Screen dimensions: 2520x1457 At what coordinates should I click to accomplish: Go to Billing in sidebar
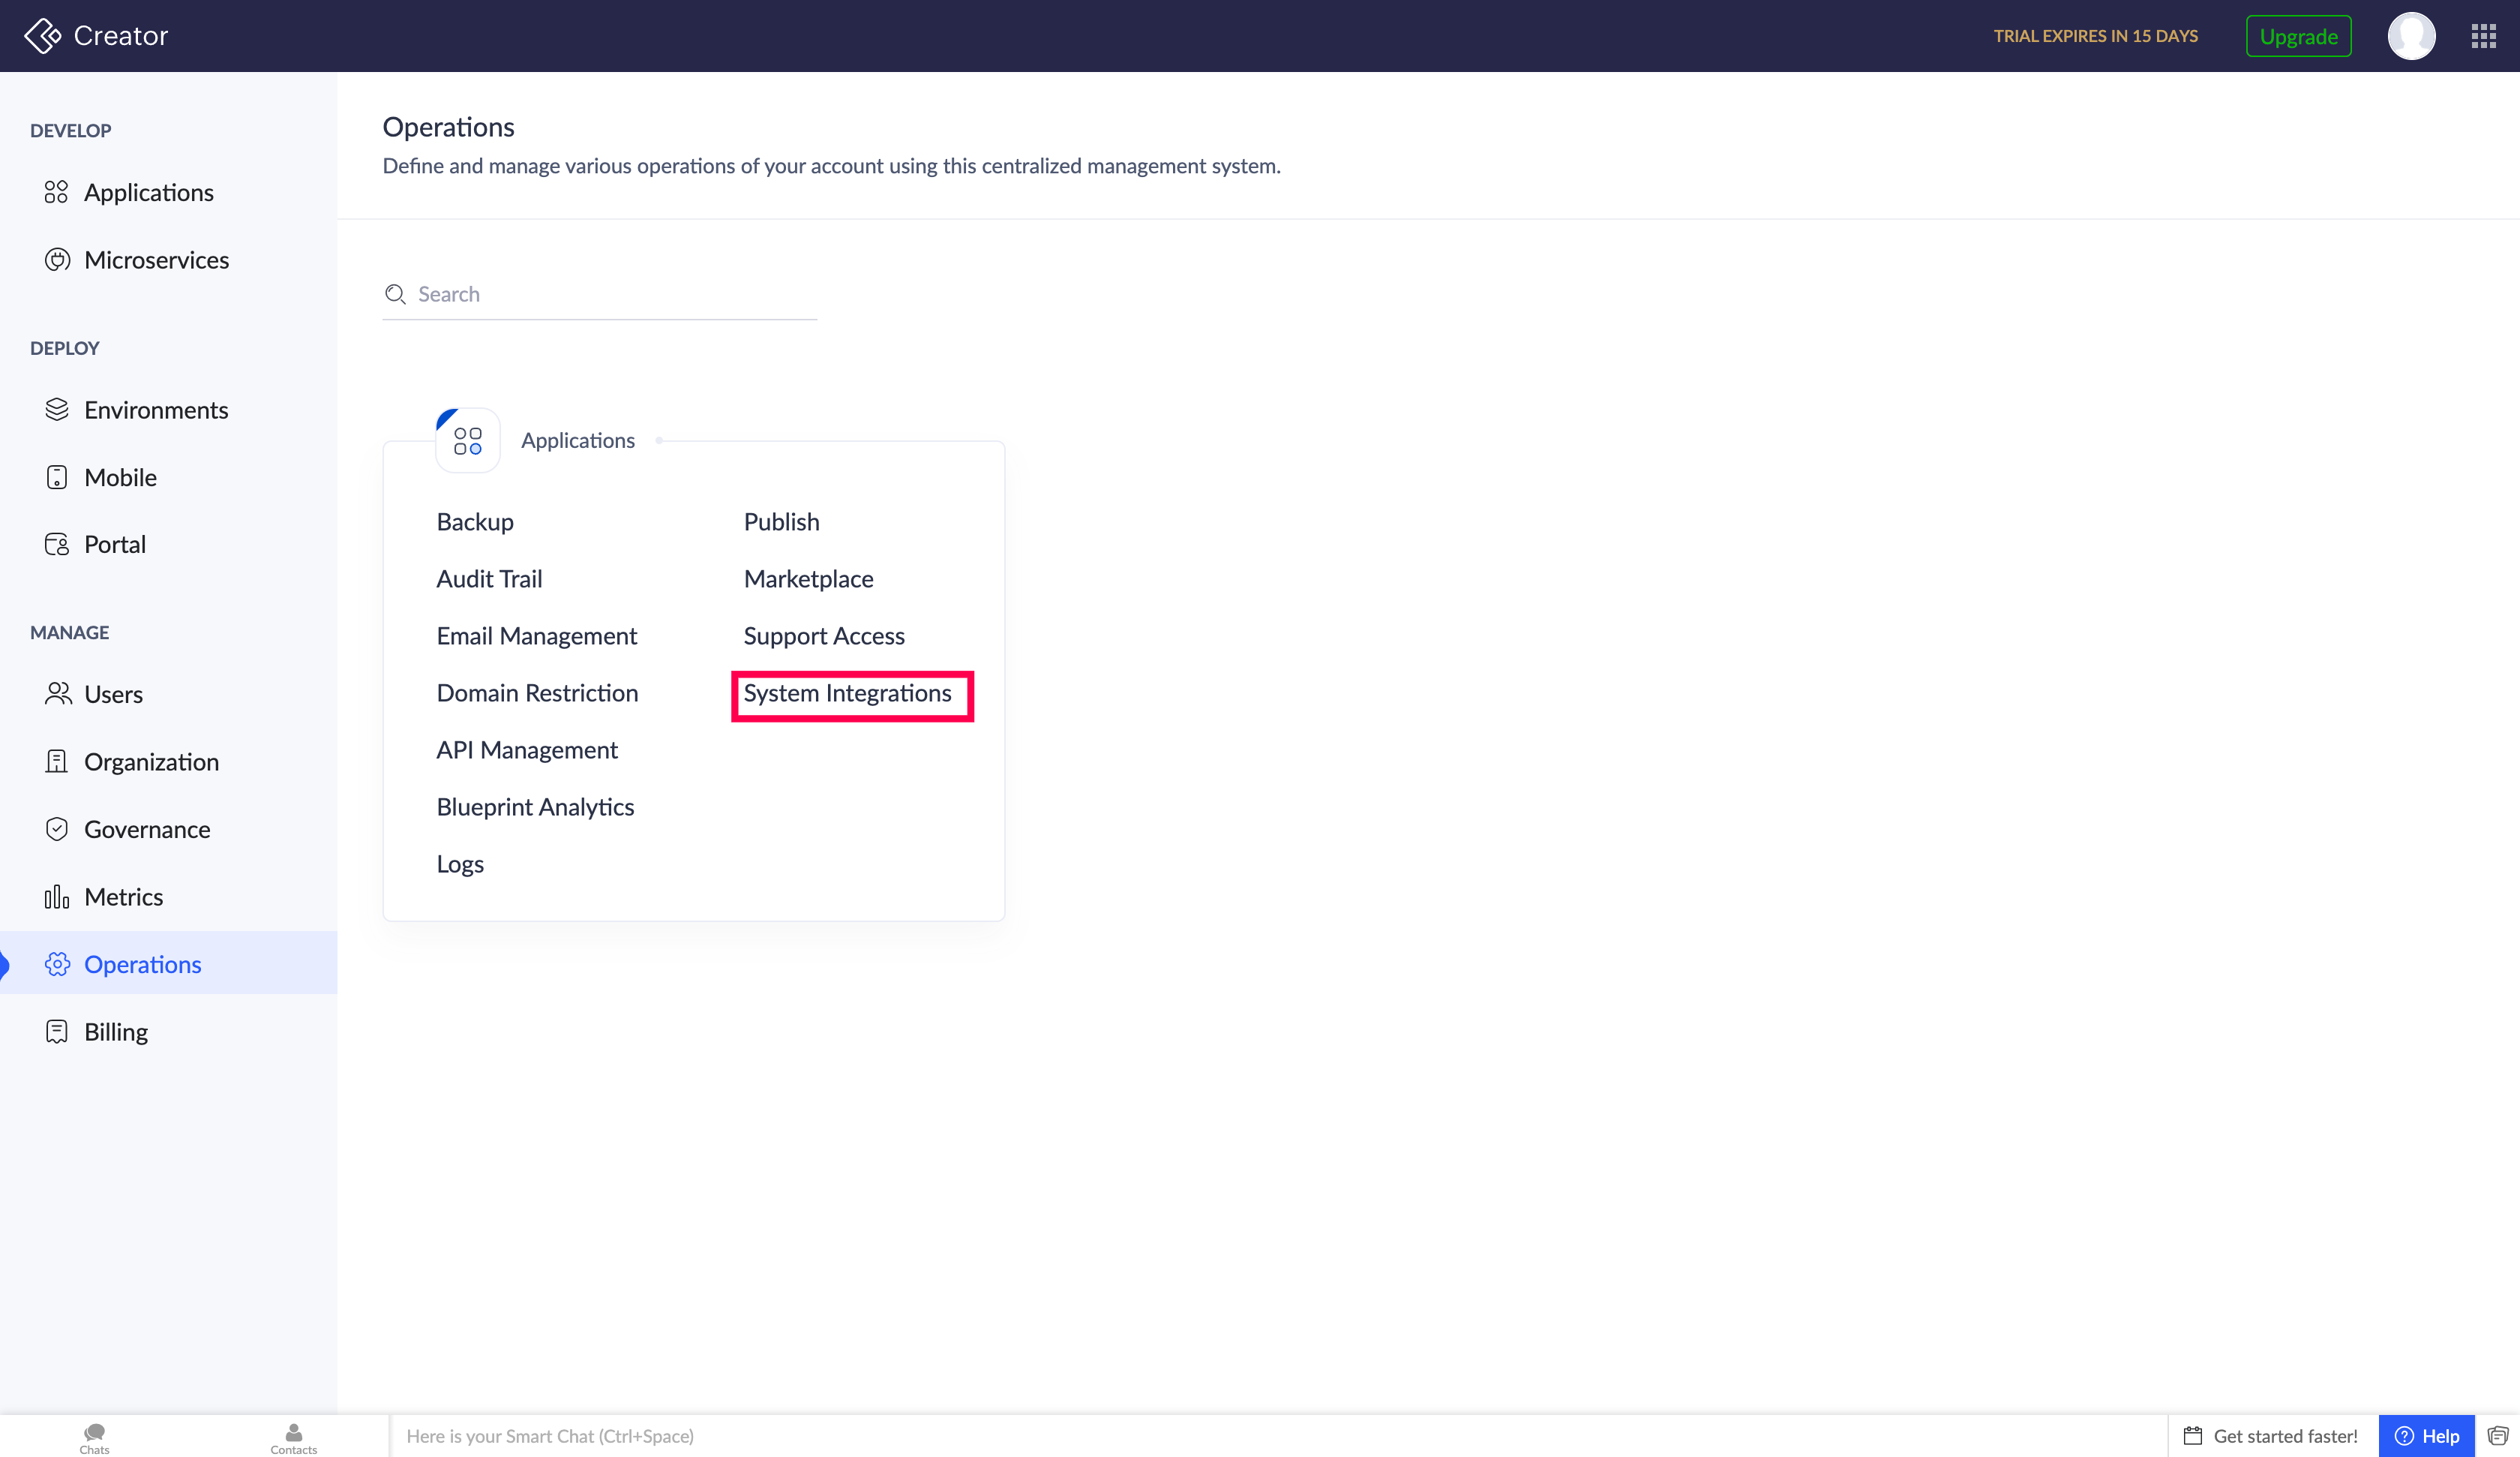click(x=116, y=1032)
